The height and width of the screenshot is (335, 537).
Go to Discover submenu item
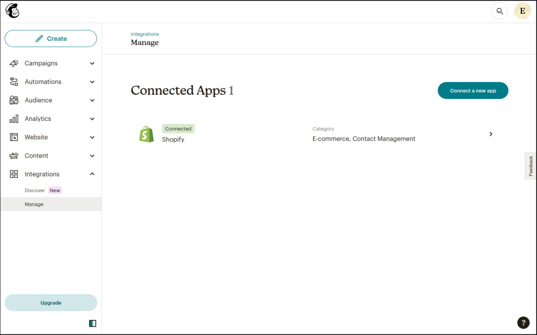tap(35, 191)
